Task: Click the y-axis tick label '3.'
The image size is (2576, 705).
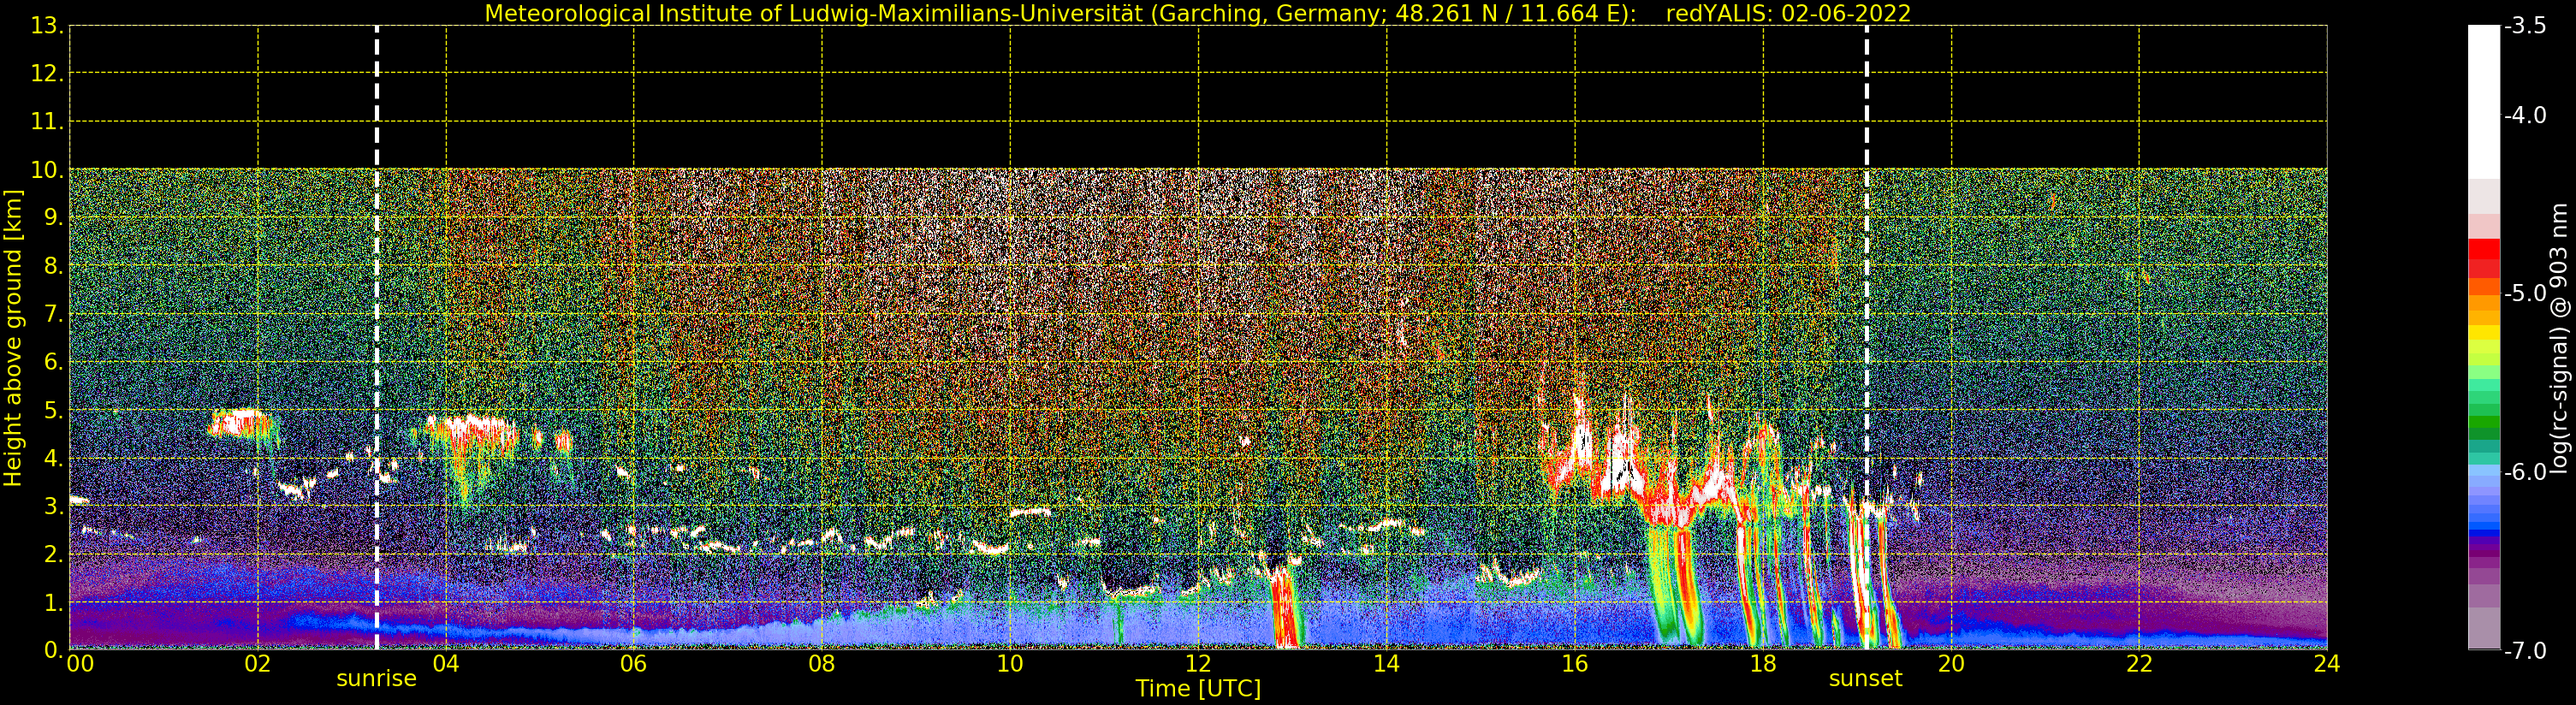Action: (54, 506)
